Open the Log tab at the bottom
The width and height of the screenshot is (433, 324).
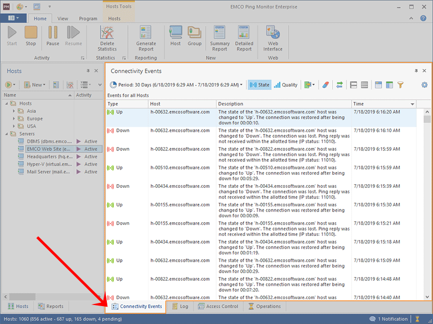(x=180, y=307)
